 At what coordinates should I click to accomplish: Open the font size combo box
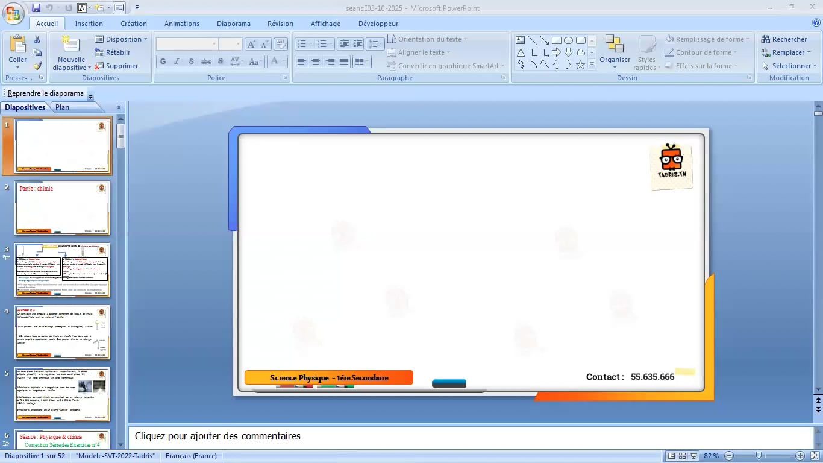point(230,44)
